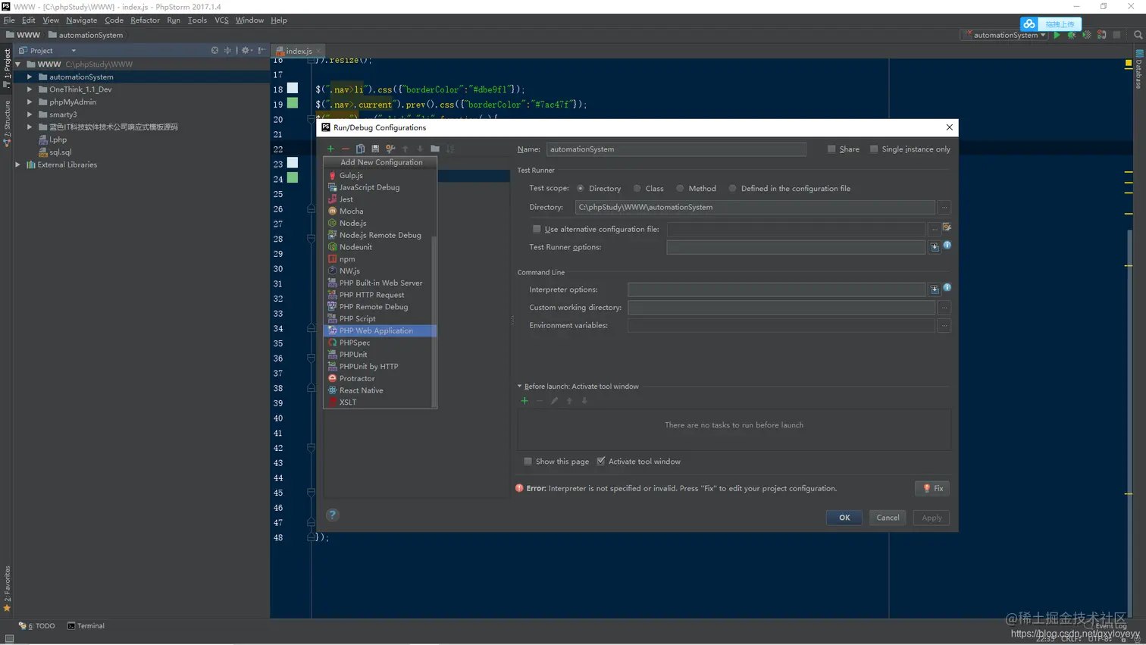The height and width of the screenshot is (645, 1146).
Task: Click the Cancel button
Action: pos(888,518)
